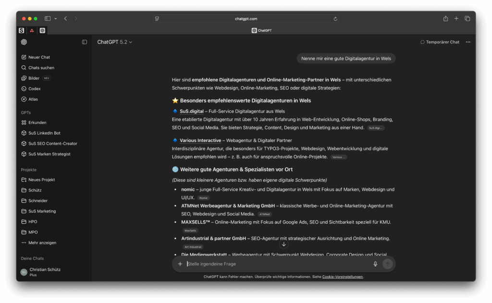This screenshot has height=303, width=492.
Task: Click the microphone dictation icon
Action: coord(375,264)
